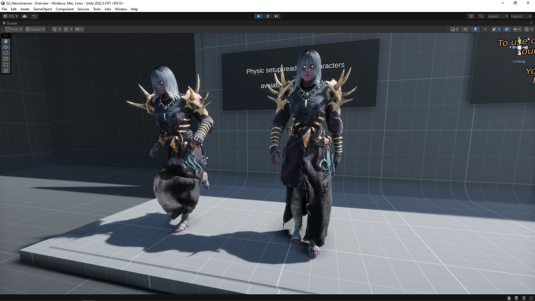Screen dimensions: 535x301
Task: Click the activity checkmark status icon
Action: coord(531,298)
